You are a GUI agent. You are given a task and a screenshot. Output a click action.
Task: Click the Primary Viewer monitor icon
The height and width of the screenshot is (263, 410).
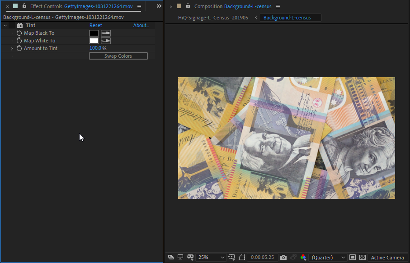pyautogui.click(x=180, y=257)
